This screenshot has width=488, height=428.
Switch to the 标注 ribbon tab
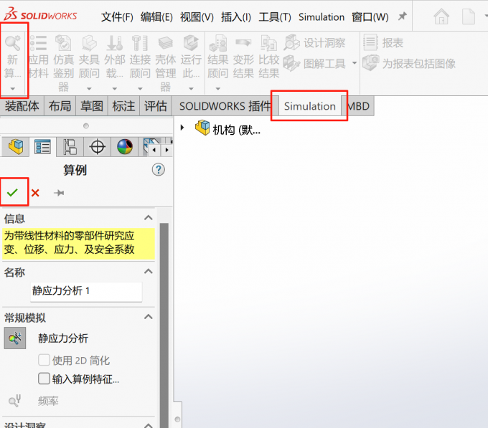pyautogui.click(x=123, y=106)
